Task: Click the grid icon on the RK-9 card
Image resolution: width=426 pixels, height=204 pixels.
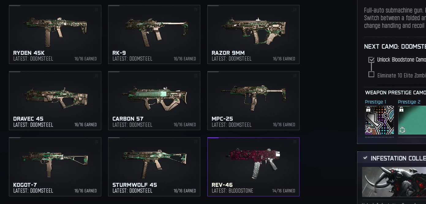Action: tap(196, 9)
